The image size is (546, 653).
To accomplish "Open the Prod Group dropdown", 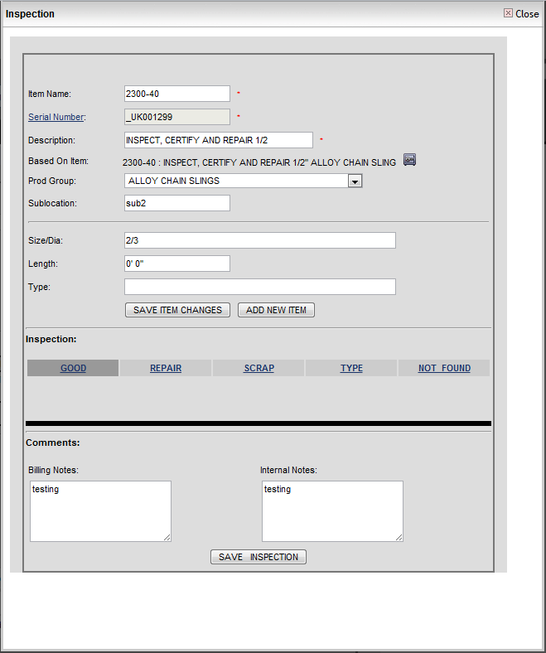I will point(355,181).
